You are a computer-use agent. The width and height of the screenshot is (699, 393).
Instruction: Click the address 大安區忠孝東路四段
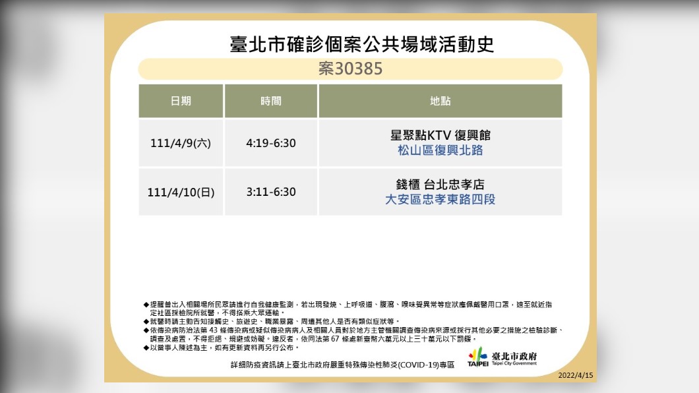pos(441,199)
